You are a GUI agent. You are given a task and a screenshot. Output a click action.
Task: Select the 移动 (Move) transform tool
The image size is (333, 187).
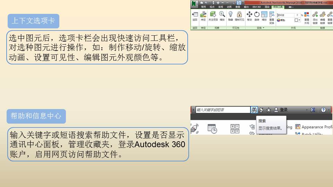[249, 14]
